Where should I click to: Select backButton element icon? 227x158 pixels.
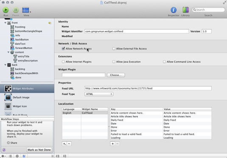pyautogui.click(x=12, y=39)
